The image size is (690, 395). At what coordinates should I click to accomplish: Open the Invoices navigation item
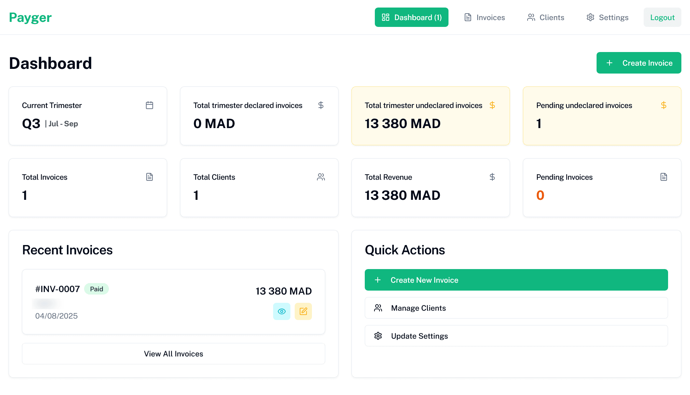[x=484, y=17]
